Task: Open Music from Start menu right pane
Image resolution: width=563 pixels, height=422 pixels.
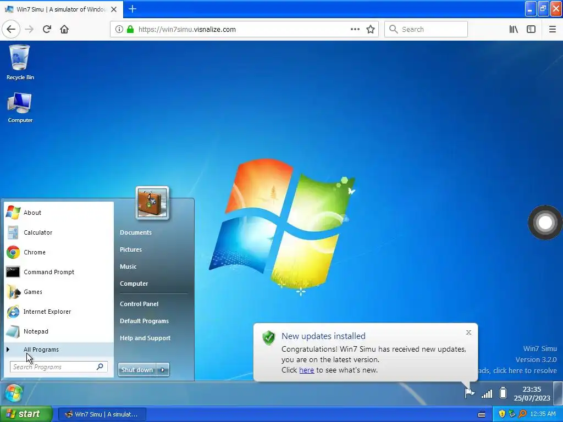Action: (128, 266)
